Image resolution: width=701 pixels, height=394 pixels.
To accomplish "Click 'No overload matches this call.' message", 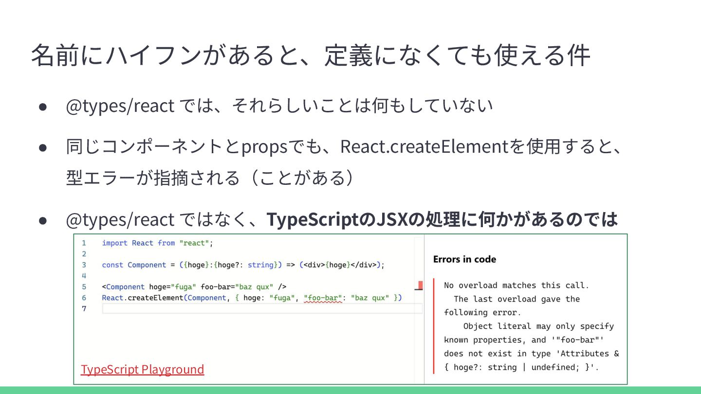I will (x=517, y=286).
